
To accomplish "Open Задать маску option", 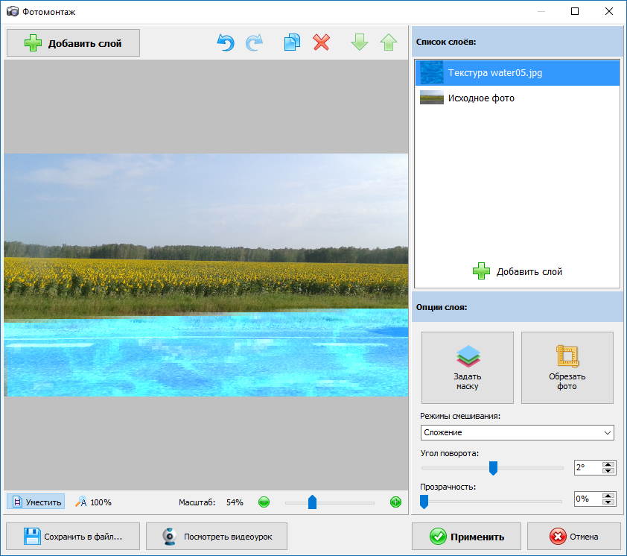I will pos(468,367).
